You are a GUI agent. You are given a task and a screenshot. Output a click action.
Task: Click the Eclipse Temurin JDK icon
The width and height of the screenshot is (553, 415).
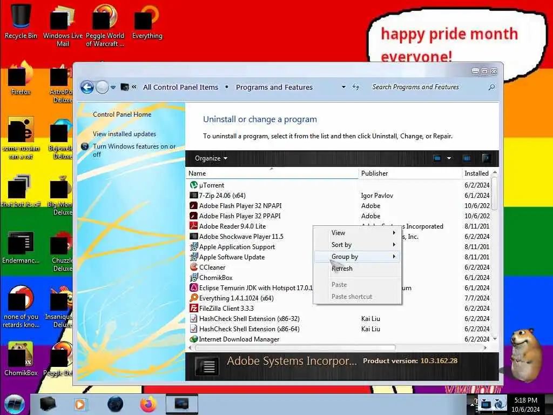point(194,287)
